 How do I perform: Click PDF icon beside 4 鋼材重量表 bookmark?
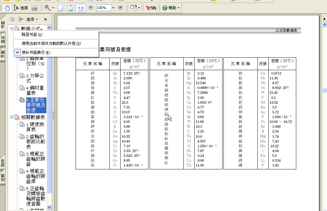point(22,88)
